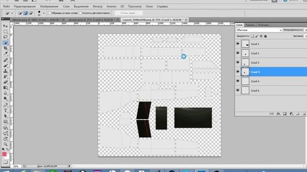Hide layer Слой 2 with eye icon
Viewport: 307px width, 172px height.
click(238, 53)
